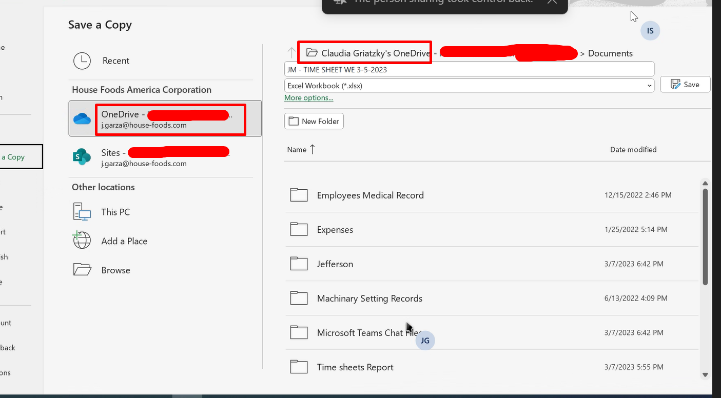Select the Recent clock icon
Image resolution: width=721 pixels, height=398 pixels.
(x=82, y=61)
